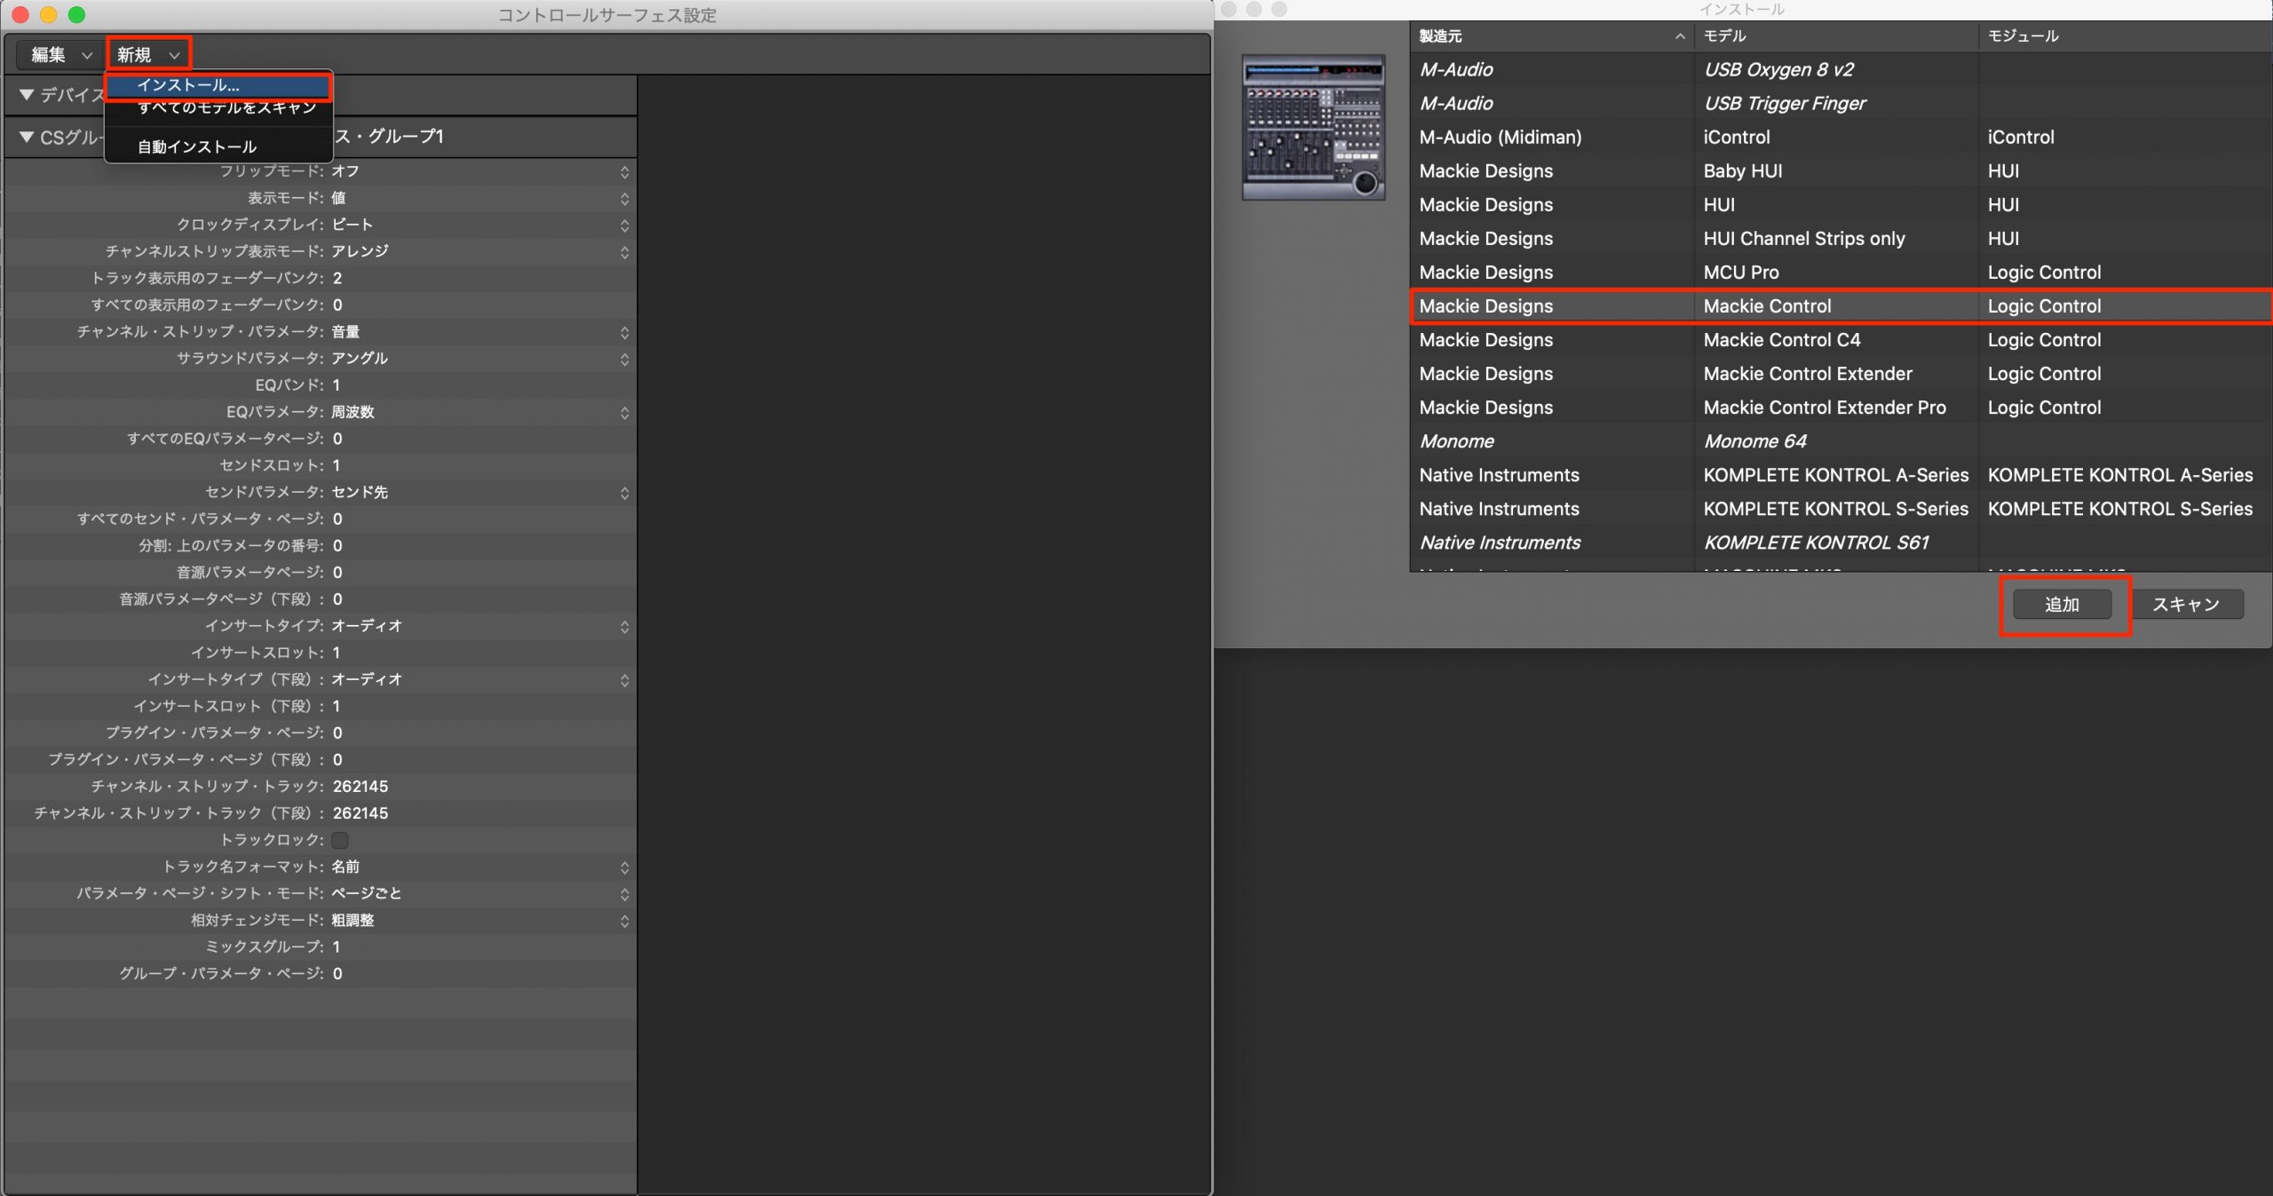The height and width of the screenshot is (1196, 2273).
Task: Select the HUI Channel Strips only row
Action: point(1841,238)
